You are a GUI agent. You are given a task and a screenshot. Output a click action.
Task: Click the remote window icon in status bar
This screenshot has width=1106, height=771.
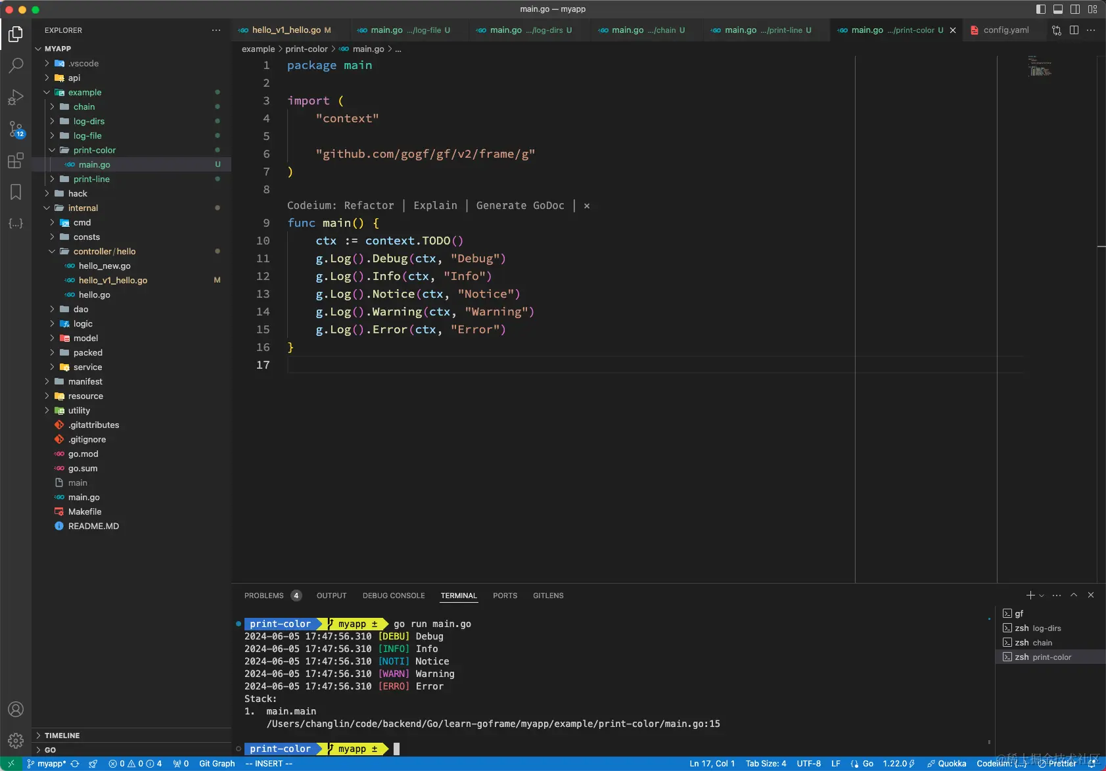point(11,764)
